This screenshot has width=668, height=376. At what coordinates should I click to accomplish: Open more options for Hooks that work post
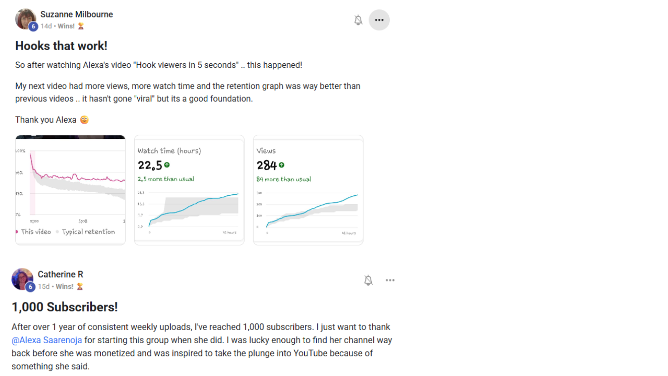(x=379, y=20)
